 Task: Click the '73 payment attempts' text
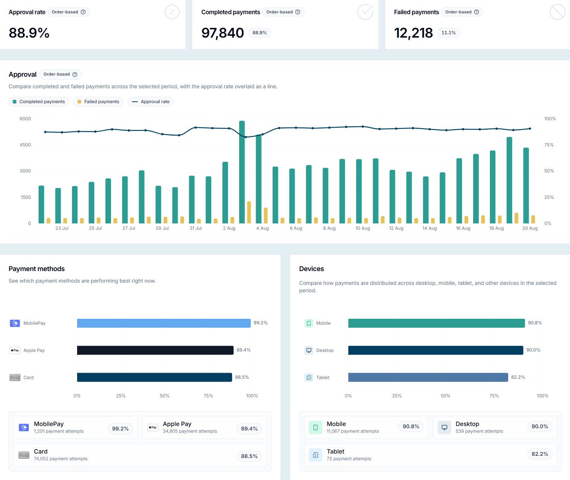click(349, 459)
